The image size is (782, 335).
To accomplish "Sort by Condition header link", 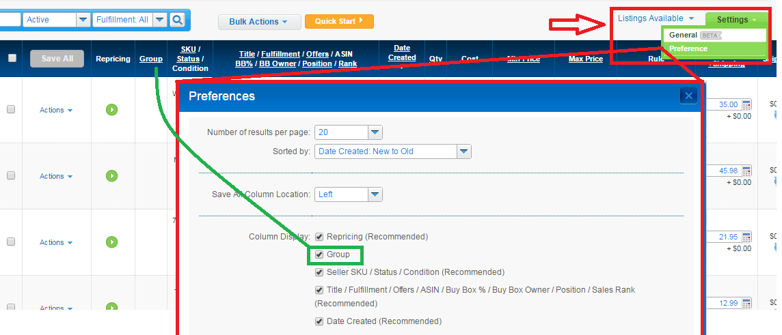I will coord(190,68).
